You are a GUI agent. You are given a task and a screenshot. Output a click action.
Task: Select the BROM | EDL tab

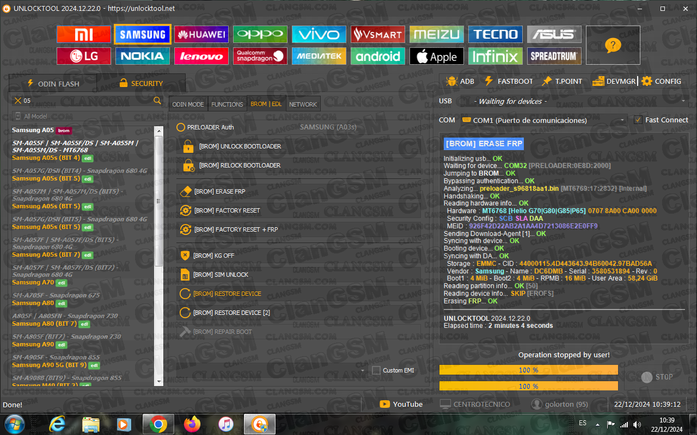click(266, 104)
